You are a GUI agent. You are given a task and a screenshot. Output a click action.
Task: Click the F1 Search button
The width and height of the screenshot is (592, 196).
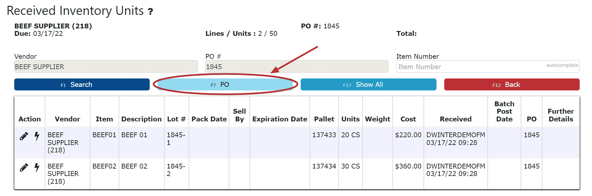(x=82, y=85)
